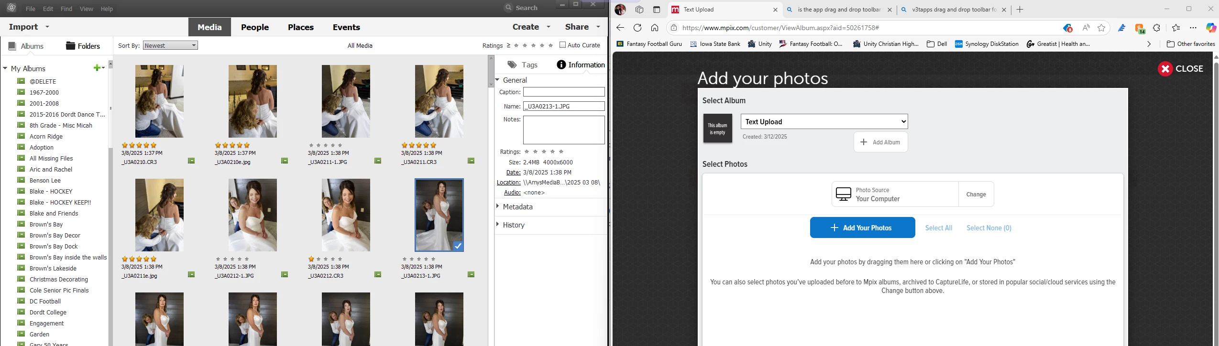Viewport: 1219px width, 346px height.
Task: Click the Select All link
Action: [938, 228]
